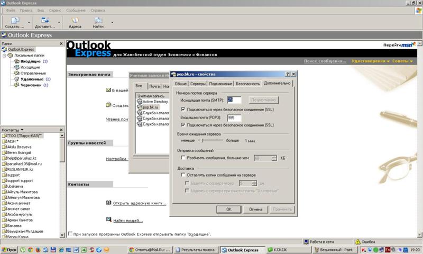Click the SMTP port number field
The image size is (423, 254).
point(234,100)
